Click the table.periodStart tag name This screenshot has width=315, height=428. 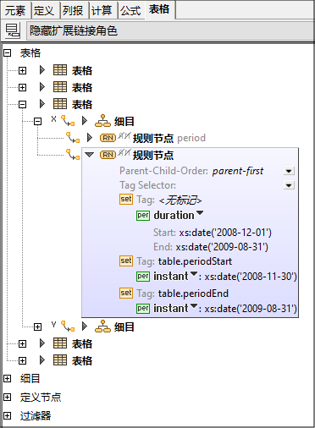(195, 261)
